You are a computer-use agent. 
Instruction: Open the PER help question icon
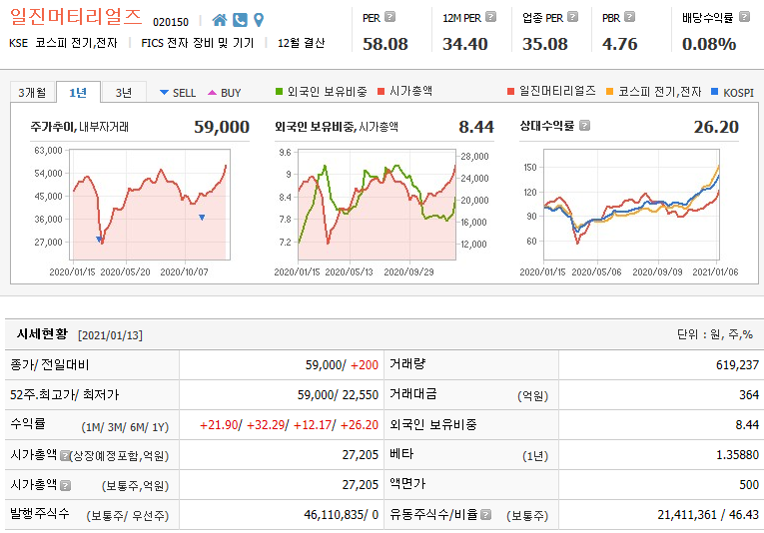(x=389, y=17)
